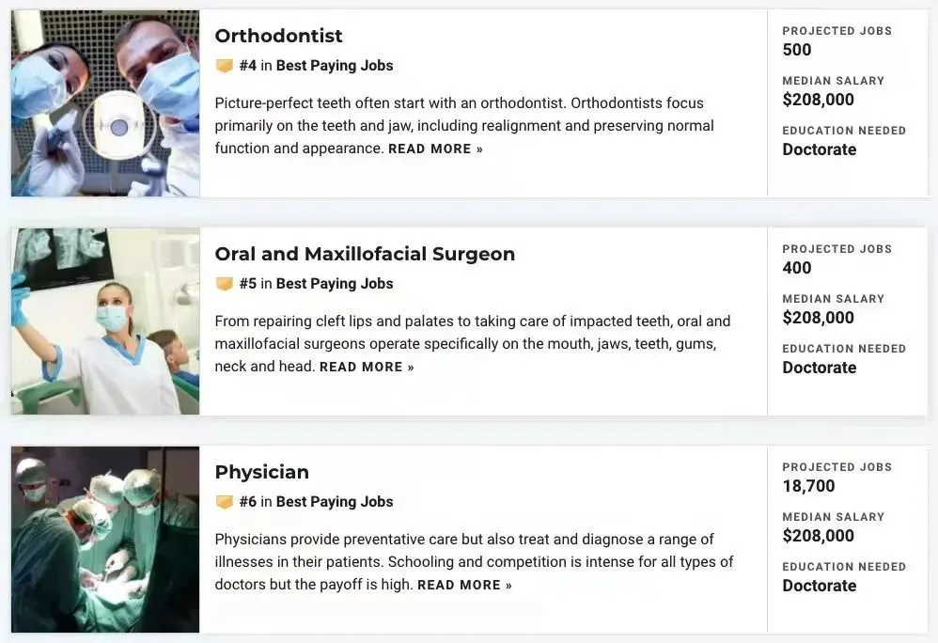The width and height of the screenshot is (938, 643).
Task: Click Read More in the Physician description
Action: 464,585
